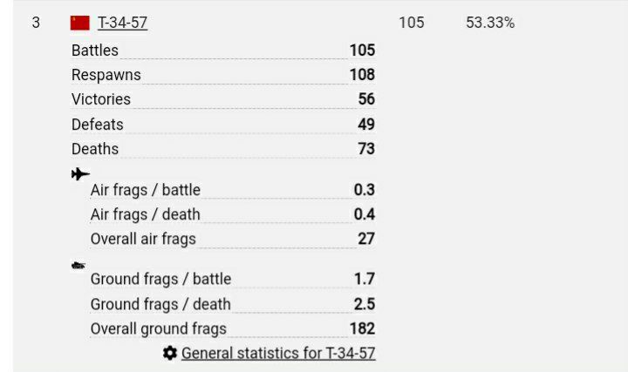Open the T-34-57 vehicle link
Screen dimensions: 628x372
[x=122, y=24]
